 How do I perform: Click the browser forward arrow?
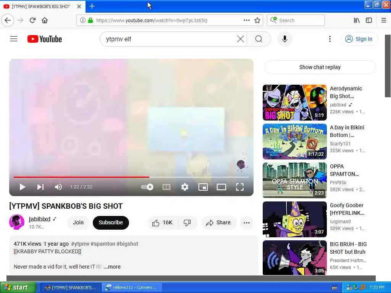point(21,20)
